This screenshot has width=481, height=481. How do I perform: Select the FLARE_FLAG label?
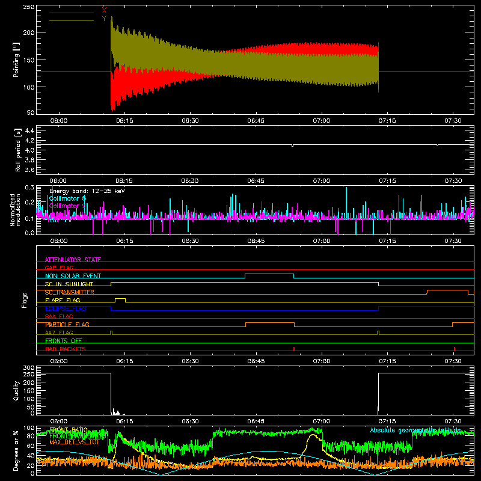pyautogui.click(x=63, y=300)
